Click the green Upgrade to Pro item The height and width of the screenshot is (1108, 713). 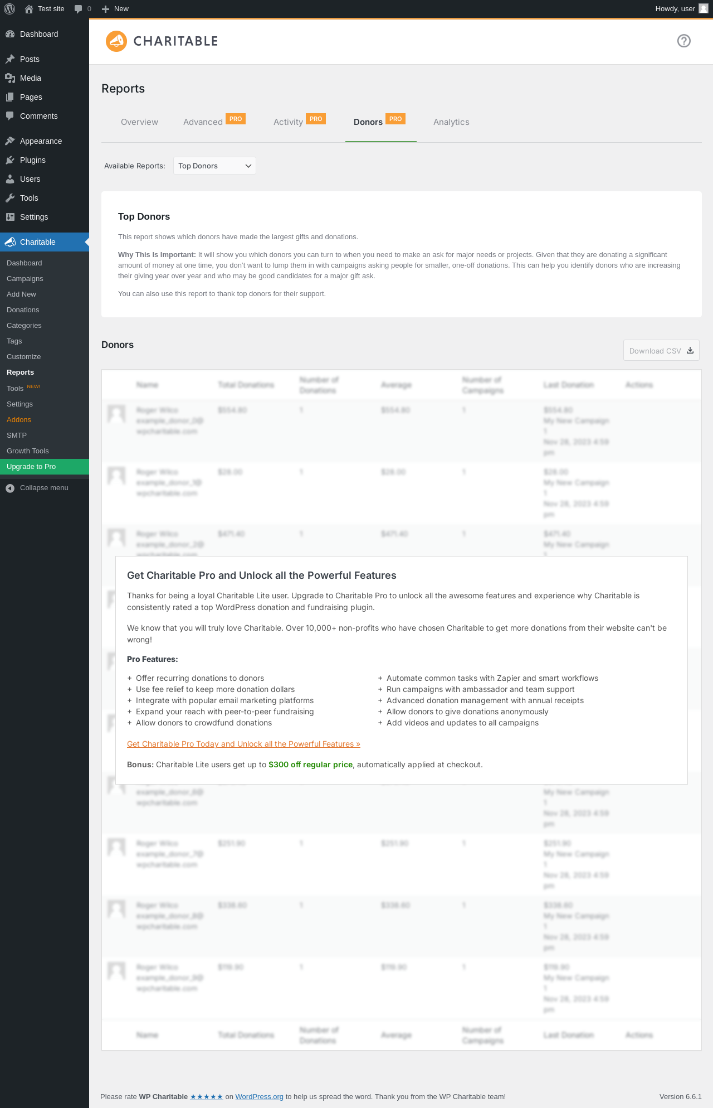tap(45, 467)
